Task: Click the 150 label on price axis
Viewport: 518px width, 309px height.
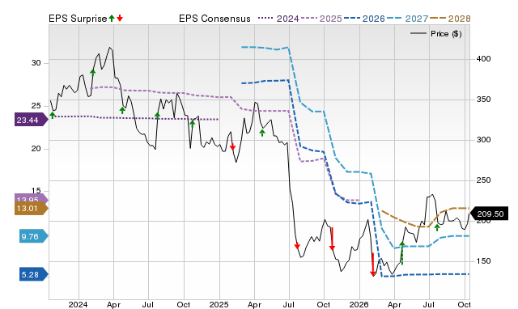Action: pyautogui.click(x=483, y=261)
